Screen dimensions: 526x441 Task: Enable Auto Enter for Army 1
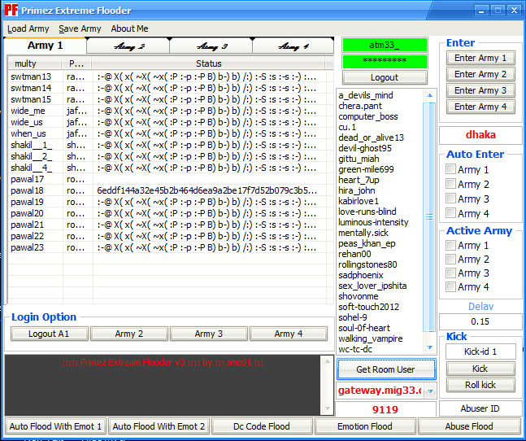coord(450,169)
